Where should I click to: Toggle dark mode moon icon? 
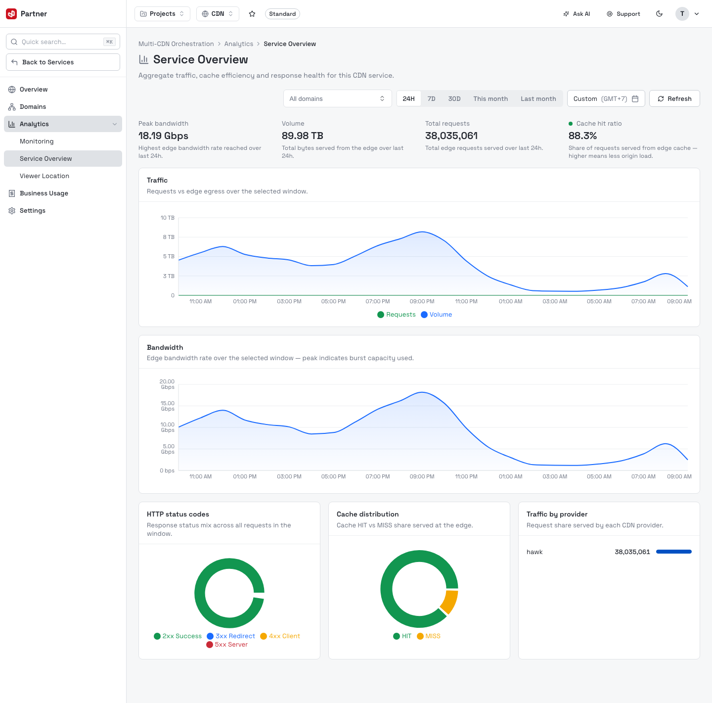pos(659,14)
